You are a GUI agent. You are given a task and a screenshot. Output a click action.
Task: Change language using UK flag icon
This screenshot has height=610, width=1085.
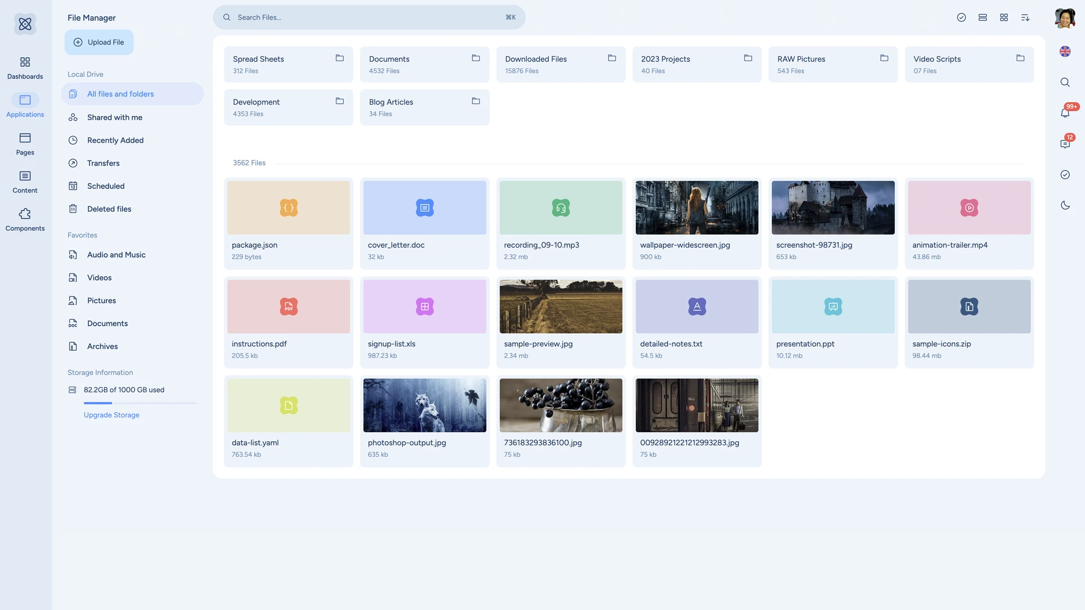point(1065,51)
